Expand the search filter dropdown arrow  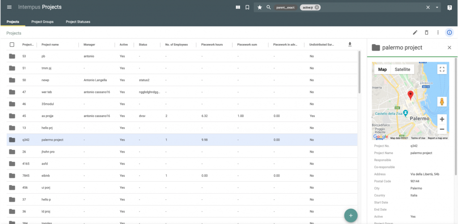pos(437,7)
